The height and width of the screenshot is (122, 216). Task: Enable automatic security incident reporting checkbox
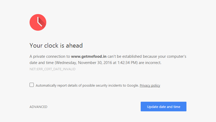pyautogui.click(x=32, y=85)
